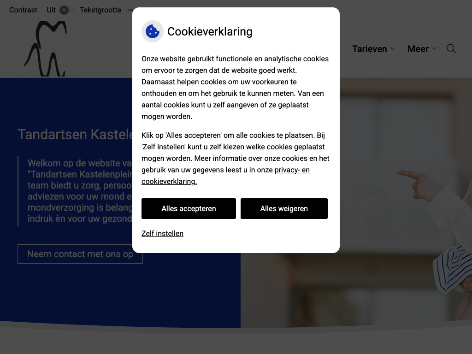Click the Neem contact met ons op button
This screenshot has width=472, height=354.
point(80,254)
